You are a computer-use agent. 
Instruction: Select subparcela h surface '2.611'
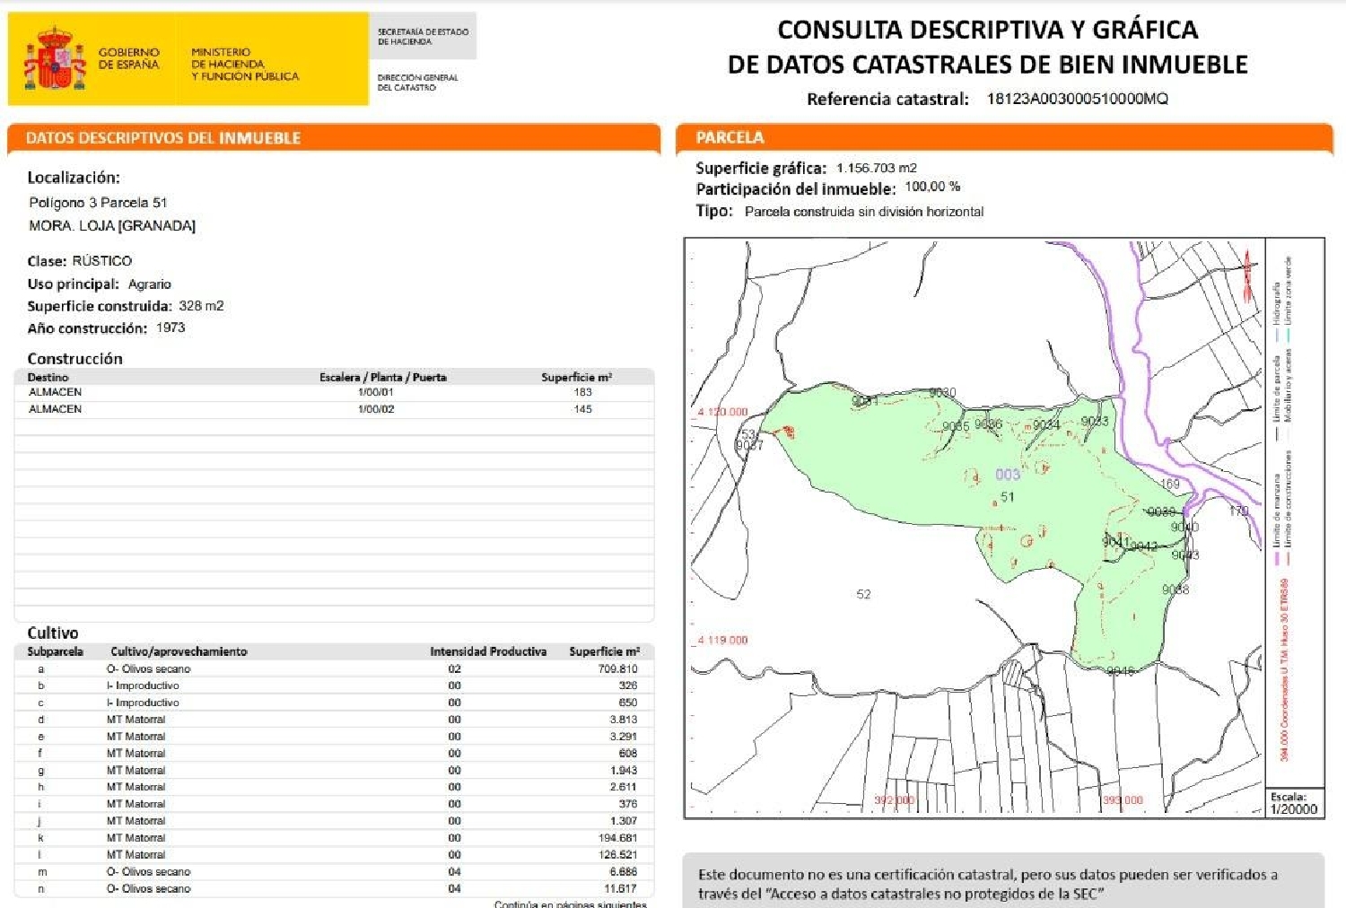click(x=624, y=787)
